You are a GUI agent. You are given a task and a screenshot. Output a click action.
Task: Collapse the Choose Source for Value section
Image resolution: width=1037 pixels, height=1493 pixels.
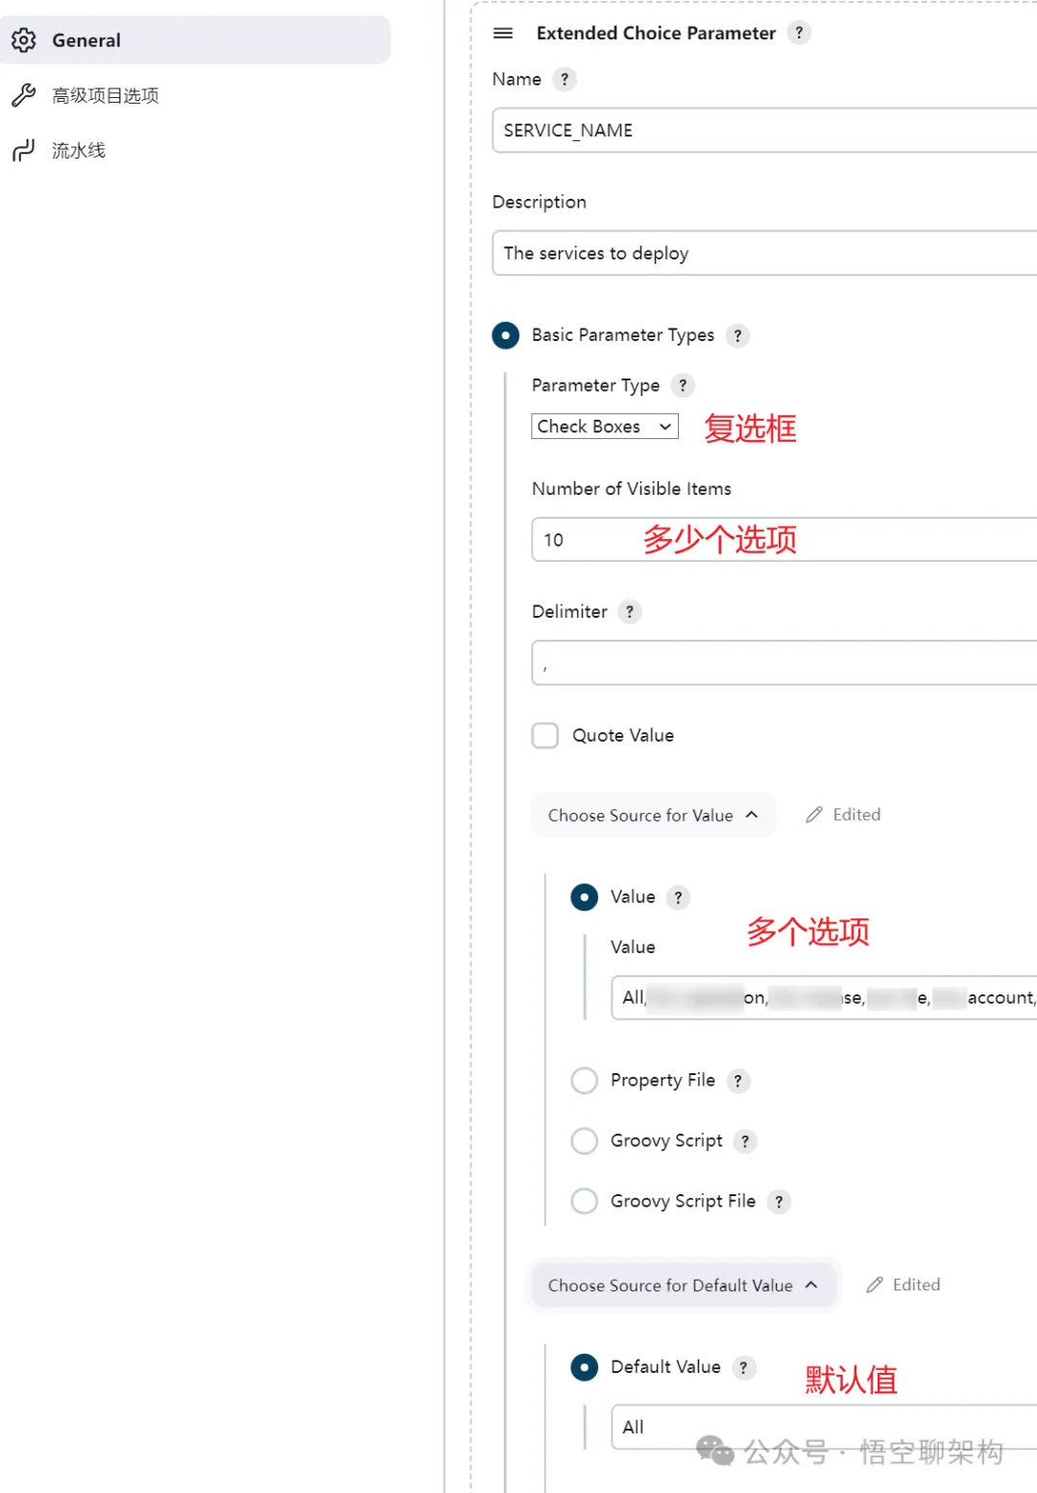[653, 815]
